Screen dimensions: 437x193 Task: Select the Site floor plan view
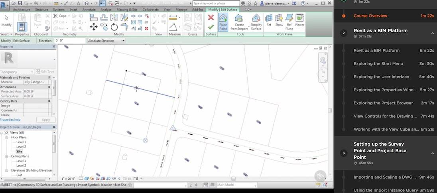click(19, 152)
